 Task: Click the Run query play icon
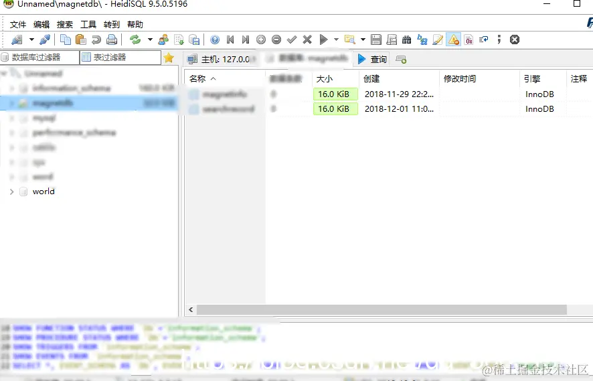[323, 40]
